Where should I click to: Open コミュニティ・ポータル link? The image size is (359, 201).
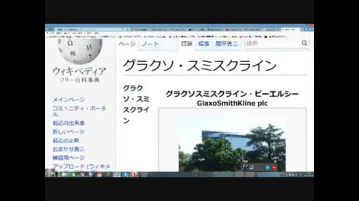click(79, 111)
